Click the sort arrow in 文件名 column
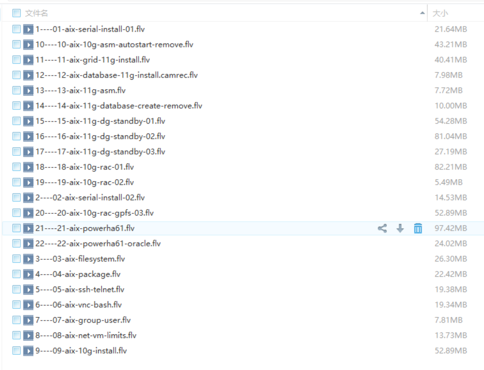The height and width of the screenshot is (370, 484). (422, 13)
